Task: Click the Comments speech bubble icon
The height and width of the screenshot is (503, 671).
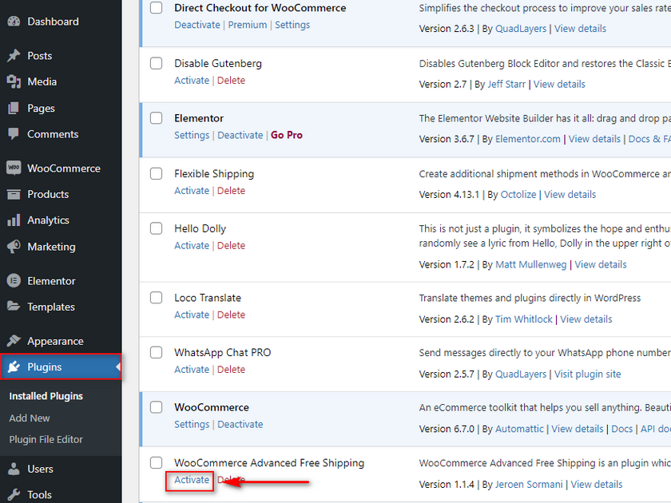Action: [x=14, y=134]
